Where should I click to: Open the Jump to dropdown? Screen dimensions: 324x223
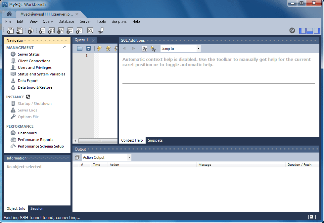pyautogui.click(x=180, y=49)
